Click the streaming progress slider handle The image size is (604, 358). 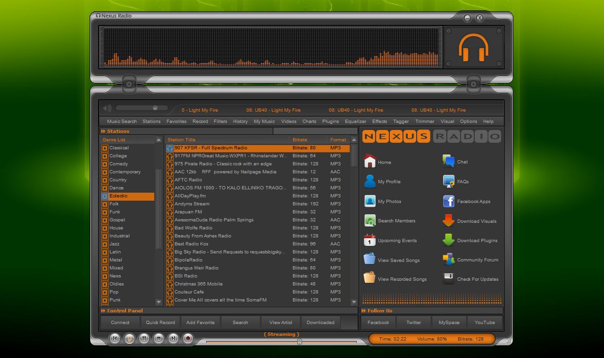pos(299,341)
